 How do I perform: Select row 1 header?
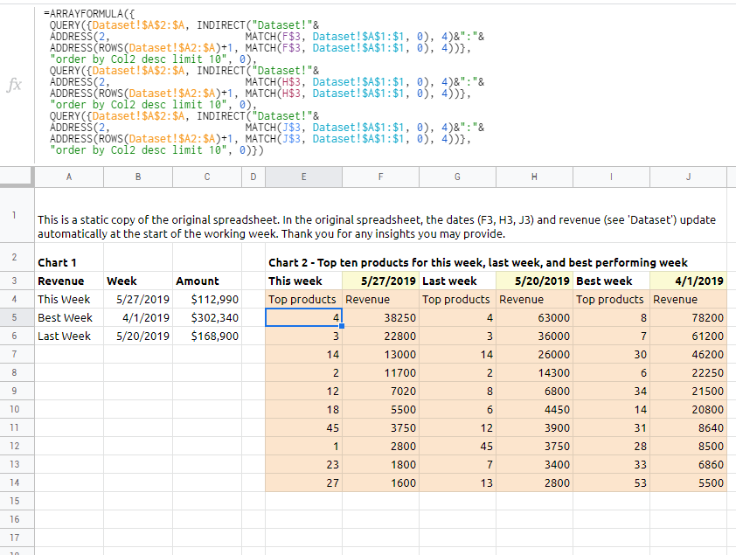point(15,215)
